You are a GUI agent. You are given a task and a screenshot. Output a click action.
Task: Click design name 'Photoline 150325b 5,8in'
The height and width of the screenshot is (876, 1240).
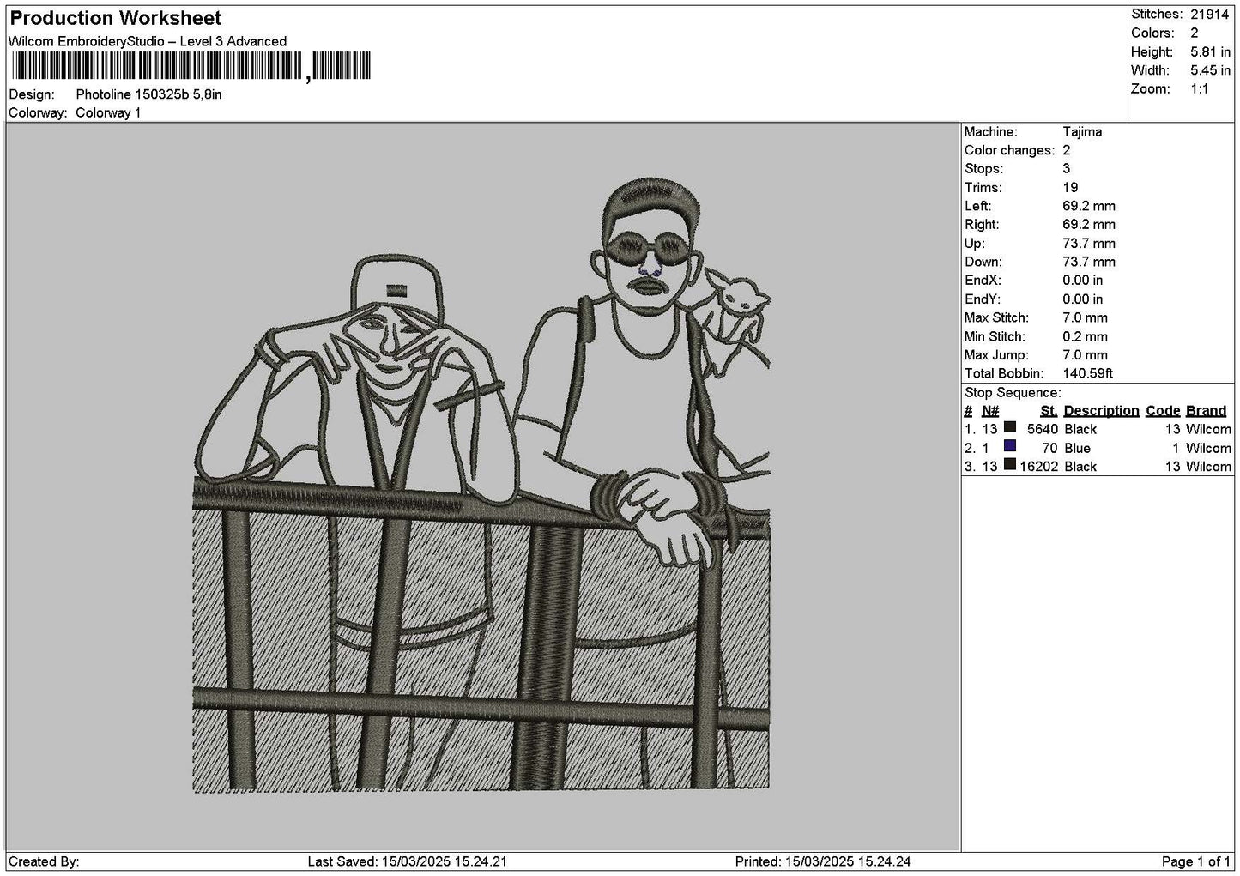(148, 94)
